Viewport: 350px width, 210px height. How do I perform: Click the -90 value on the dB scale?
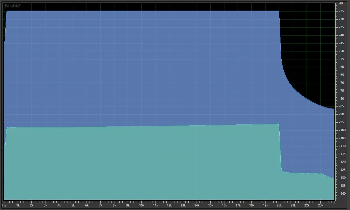click(341, 114)
